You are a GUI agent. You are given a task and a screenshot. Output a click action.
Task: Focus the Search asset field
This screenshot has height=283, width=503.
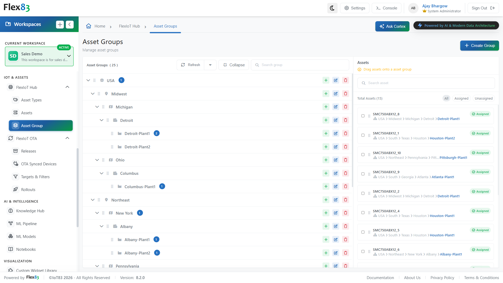pyautogui.click(x=426, y=83)
